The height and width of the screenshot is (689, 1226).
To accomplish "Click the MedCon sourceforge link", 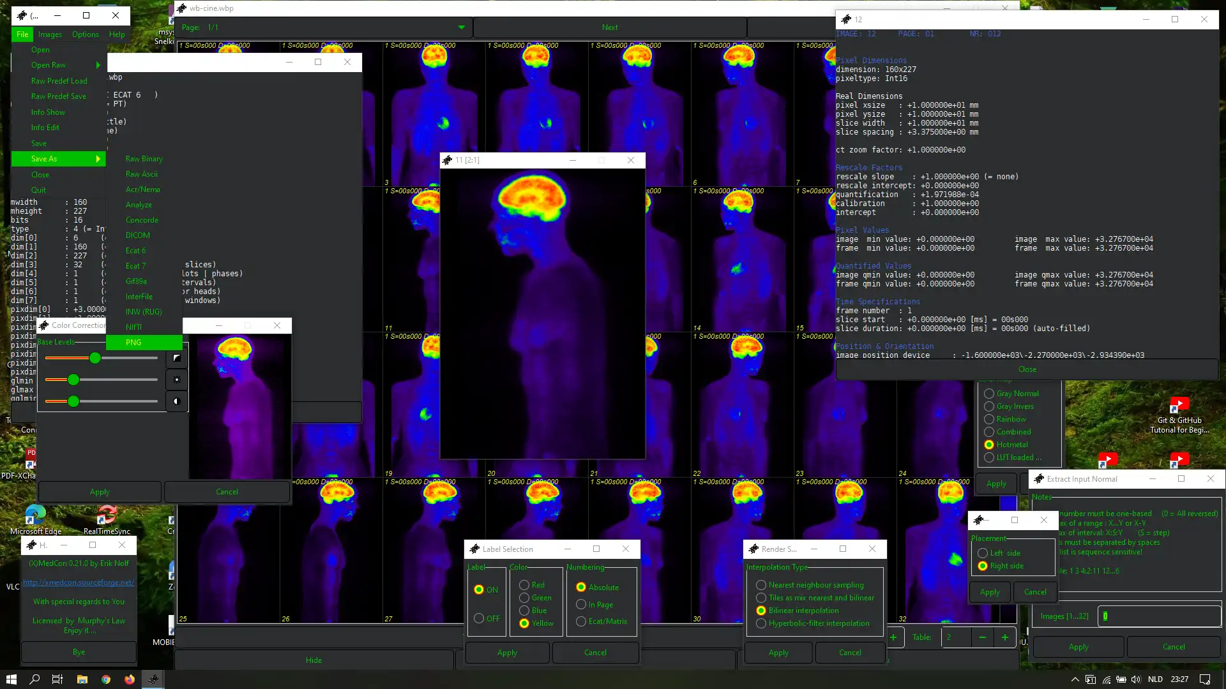I will pos(79,582).
